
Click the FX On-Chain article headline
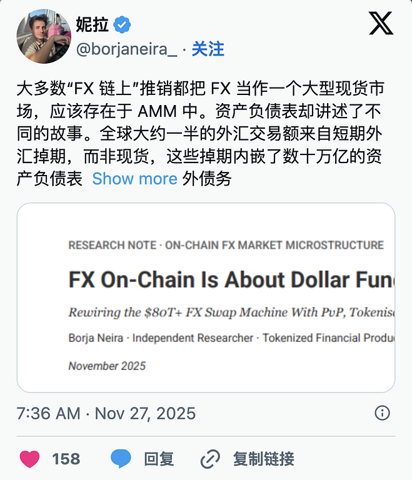231,279
